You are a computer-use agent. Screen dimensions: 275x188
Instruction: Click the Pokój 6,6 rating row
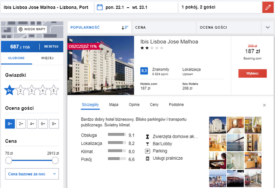click(x=108, y=159)
